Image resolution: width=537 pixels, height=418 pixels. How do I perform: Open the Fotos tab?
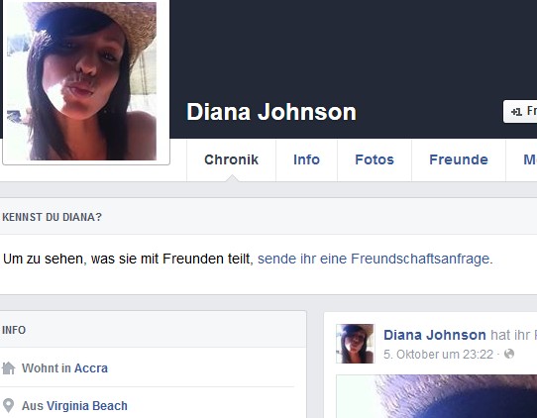coord(375,159)
